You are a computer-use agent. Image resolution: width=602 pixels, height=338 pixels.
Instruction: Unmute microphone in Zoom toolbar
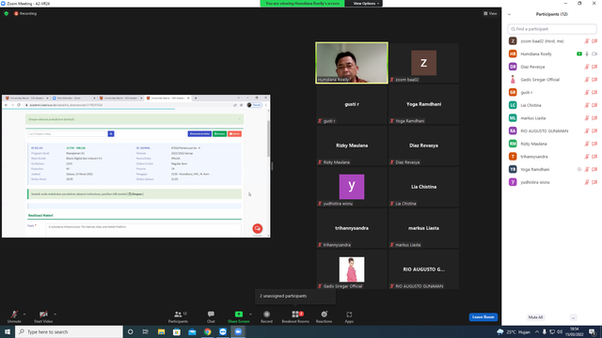[x=14, y=316]
